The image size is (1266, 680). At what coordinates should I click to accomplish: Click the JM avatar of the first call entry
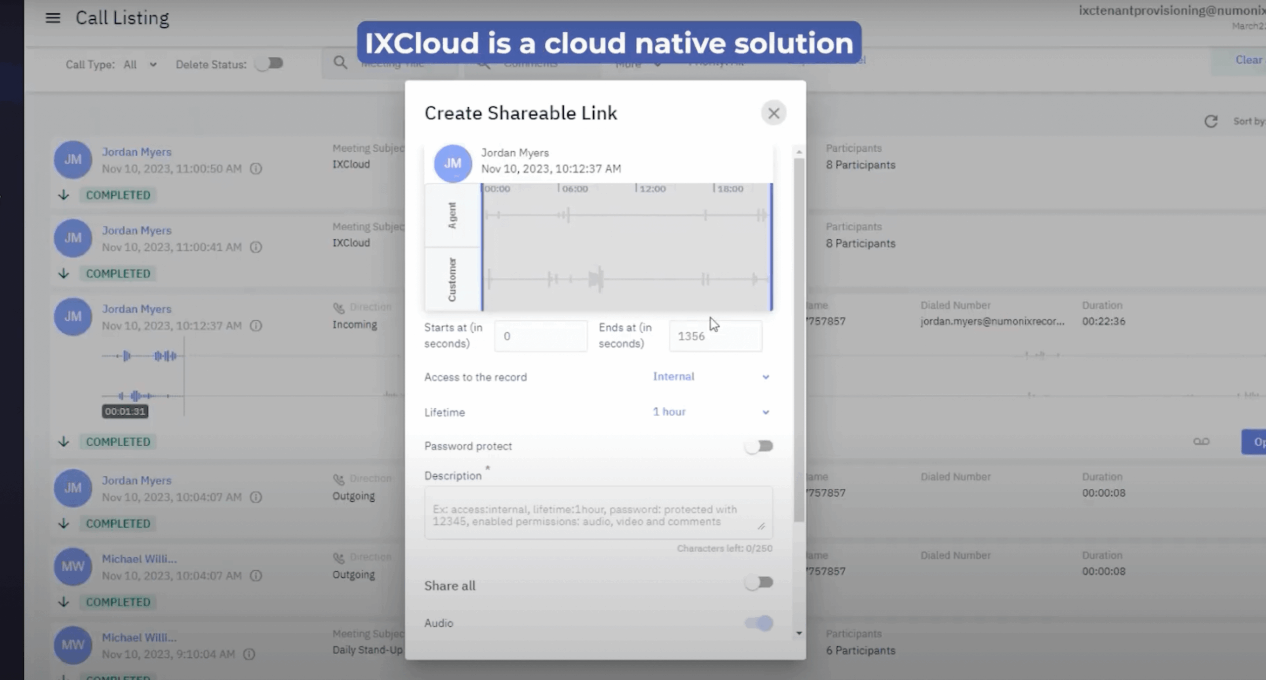pos(73,160)
